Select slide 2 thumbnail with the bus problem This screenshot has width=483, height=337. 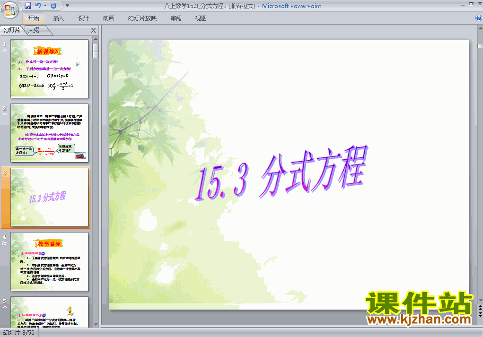[x=50, y=133]
